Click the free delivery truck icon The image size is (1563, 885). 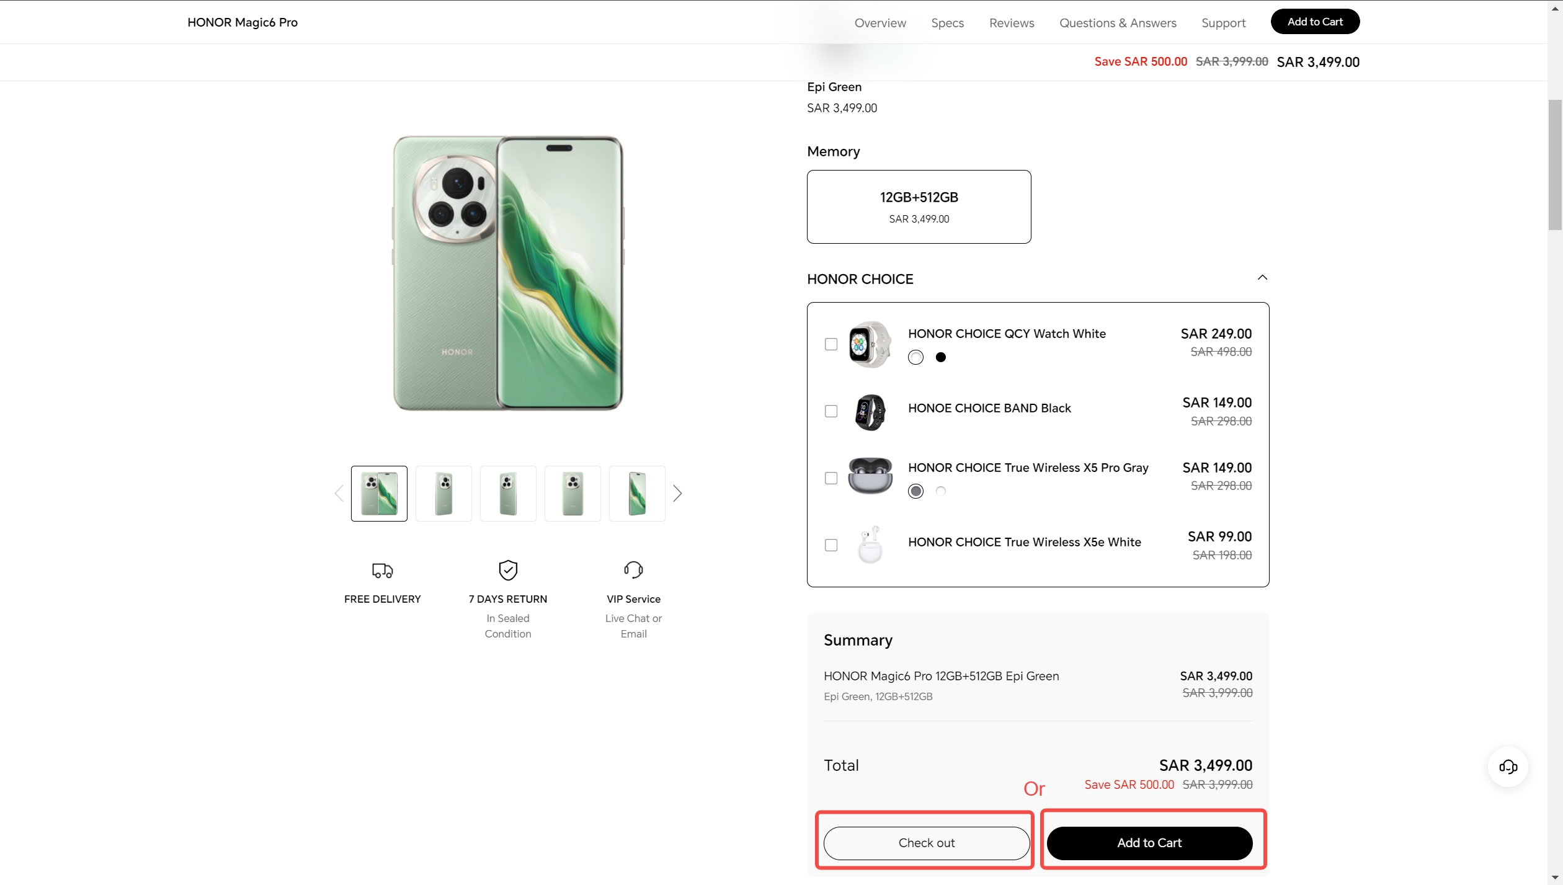pyautogui.click(x=382, y=570)
